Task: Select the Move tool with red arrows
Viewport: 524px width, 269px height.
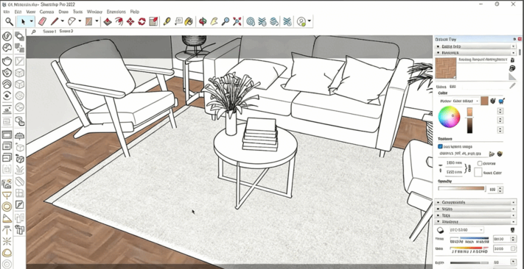Action: [x=130, y=21]
